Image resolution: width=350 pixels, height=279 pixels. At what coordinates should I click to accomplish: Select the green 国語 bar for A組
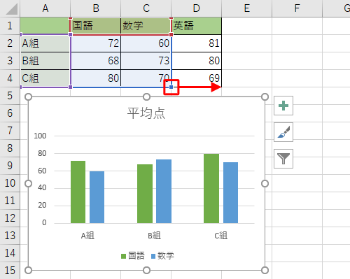point(78,192)
